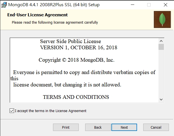Proceed with the Next button
This screenshot has width=174, height=136.
pyautogui.click(x=124, y=127)
